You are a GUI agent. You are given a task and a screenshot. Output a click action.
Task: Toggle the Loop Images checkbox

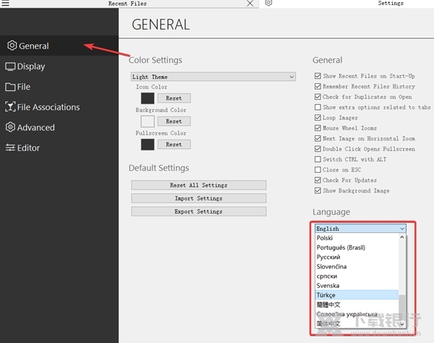[318, 117]
